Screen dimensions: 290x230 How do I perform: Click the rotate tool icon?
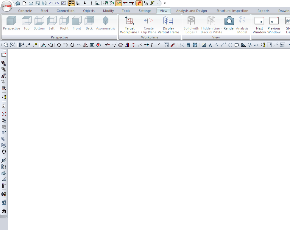pos(72,45)
